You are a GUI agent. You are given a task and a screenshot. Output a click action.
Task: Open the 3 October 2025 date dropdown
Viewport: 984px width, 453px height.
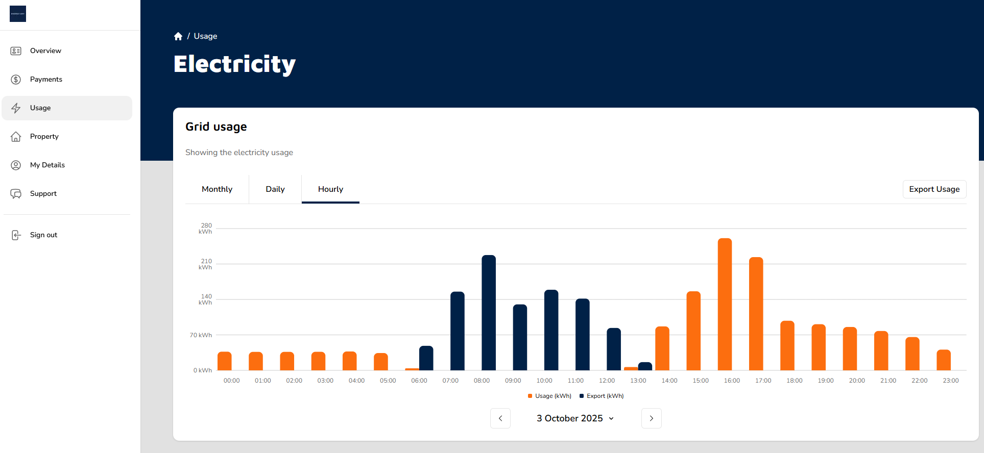(575, 418)
